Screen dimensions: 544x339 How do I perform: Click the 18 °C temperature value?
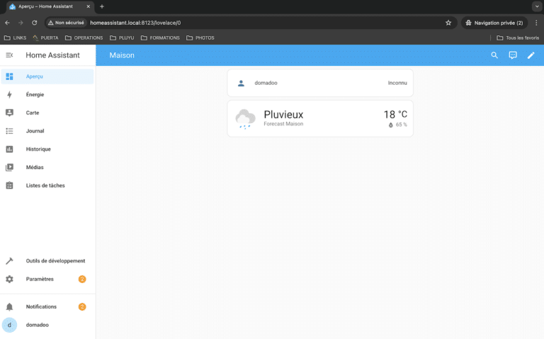pos(395,115)
